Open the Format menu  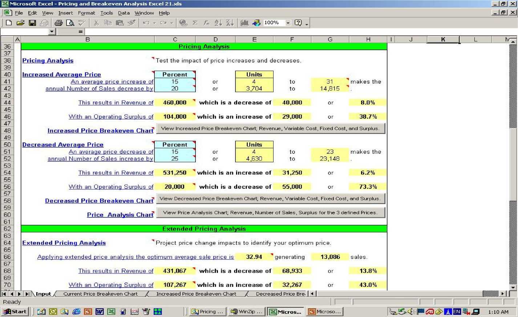(86, 13)
